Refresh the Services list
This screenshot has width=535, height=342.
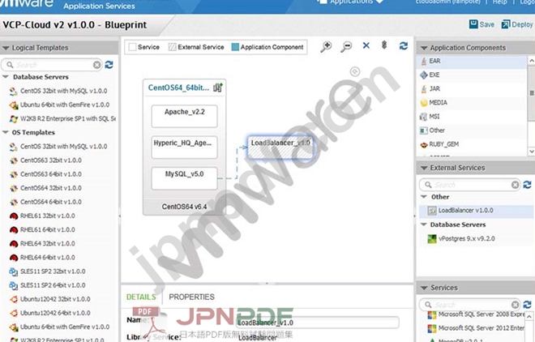(x=527, y=304)
